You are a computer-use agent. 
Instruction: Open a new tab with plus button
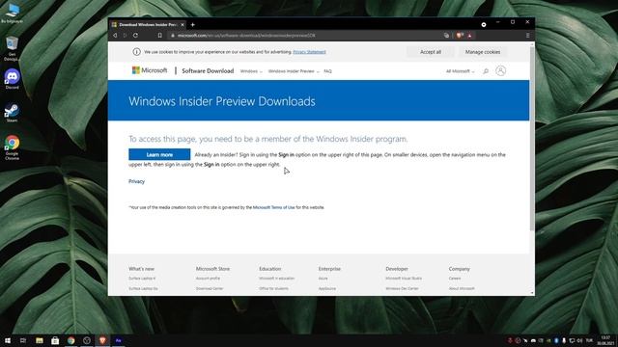(x=193, y=25)
